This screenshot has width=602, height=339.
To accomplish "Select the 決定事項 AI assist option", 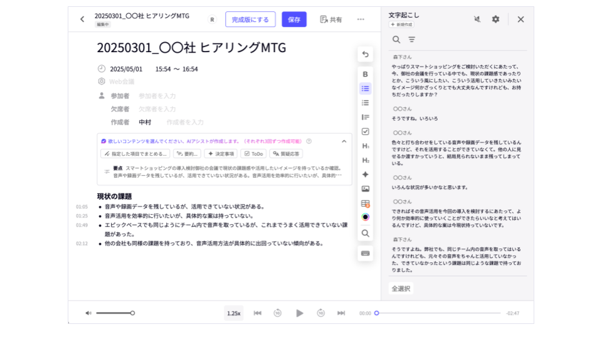I will coord(220,154).
